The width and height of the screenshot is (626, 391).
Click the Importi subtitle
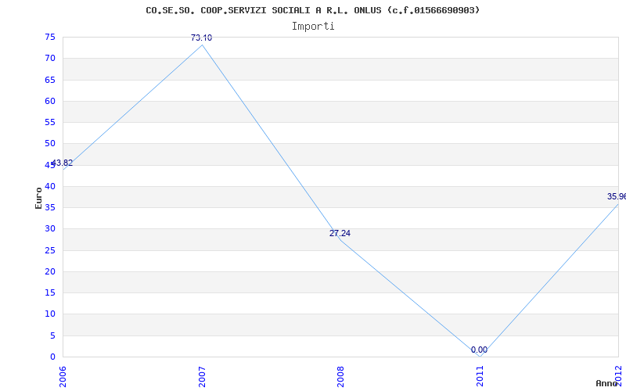click(313, 27)
